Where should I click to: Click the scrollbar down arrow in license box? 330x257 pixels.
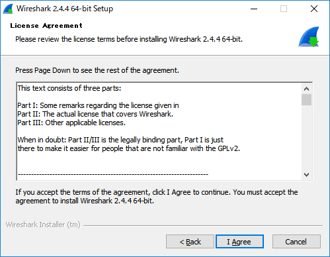pos(306,175)
